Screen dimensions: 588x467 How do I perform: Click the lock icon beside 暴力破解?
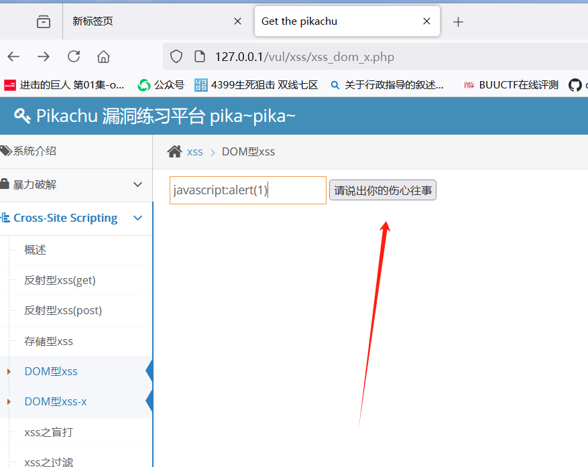click(x=5, y=184)
